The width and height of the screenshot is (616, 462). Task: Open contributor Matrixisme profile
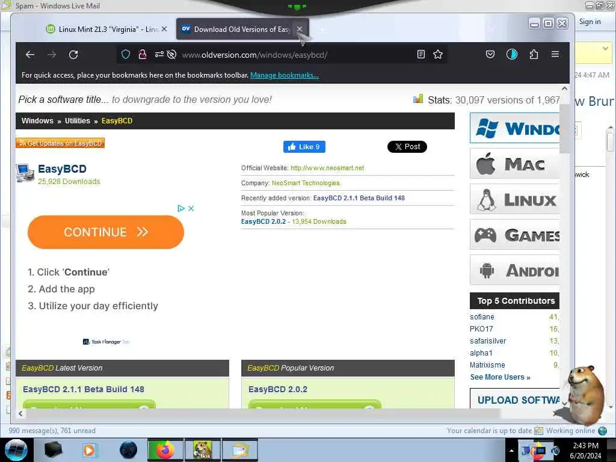click(x=487, y=365)
